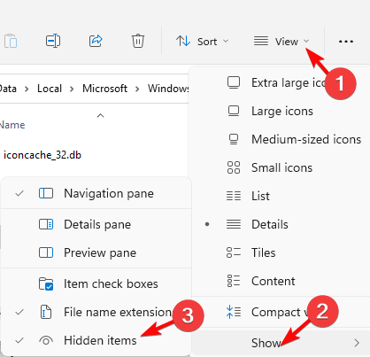
Task: Toggle the Preview pane option
Action: [96, 252]
